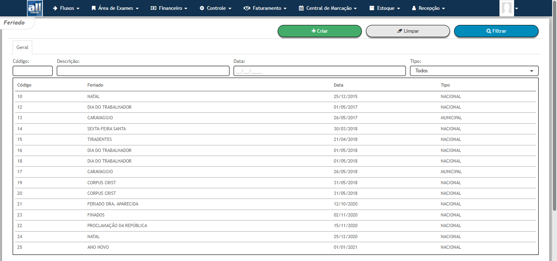
Task: Click the arrow icon beside Fluxos
Action: tap(55, 8)
